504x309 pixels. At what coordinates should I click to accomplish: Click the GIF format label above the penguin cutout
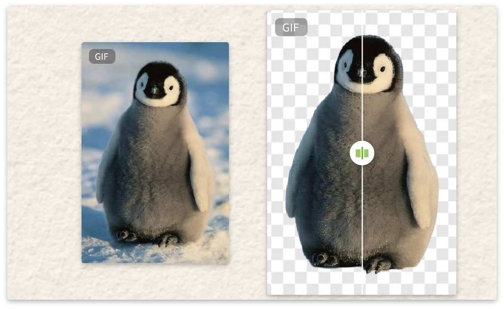coord(291,27)
